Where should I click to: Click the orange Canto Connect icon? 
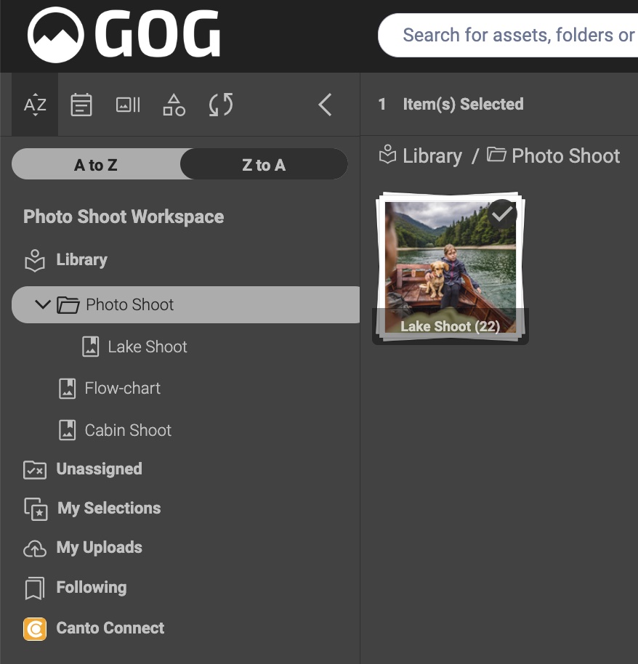click(x=35, y=629)
